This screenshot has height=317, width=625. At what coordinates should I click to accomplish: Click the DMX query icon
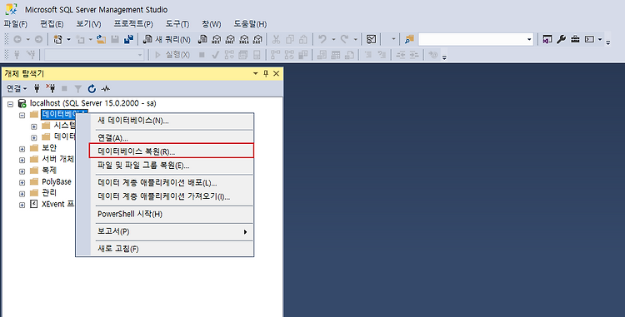(x=230, y=39)
